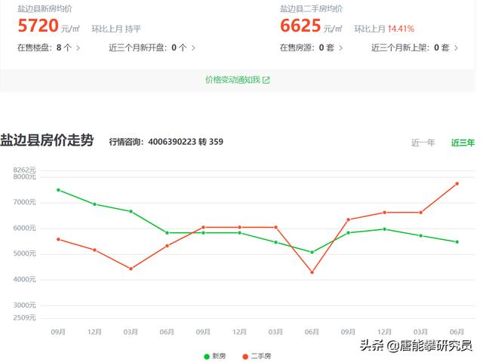Click the 盐边县新房均价 label
This screenshot has height=362, width=483.
(45, 8)
